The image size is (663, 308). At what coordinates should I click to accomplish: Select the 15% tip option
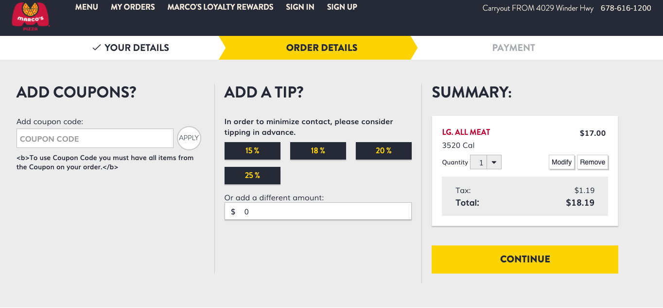pos(252,151)
